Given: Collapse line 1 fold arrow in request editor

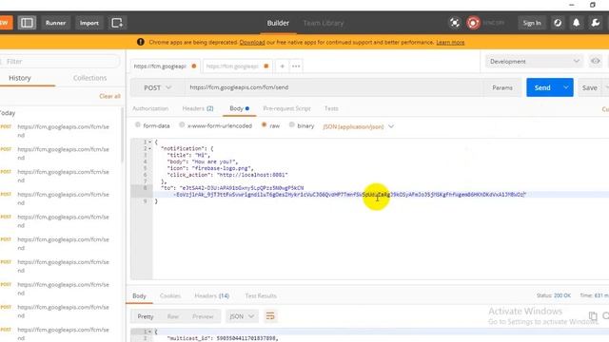Looking at the screenshot, I should pos(150,142).
